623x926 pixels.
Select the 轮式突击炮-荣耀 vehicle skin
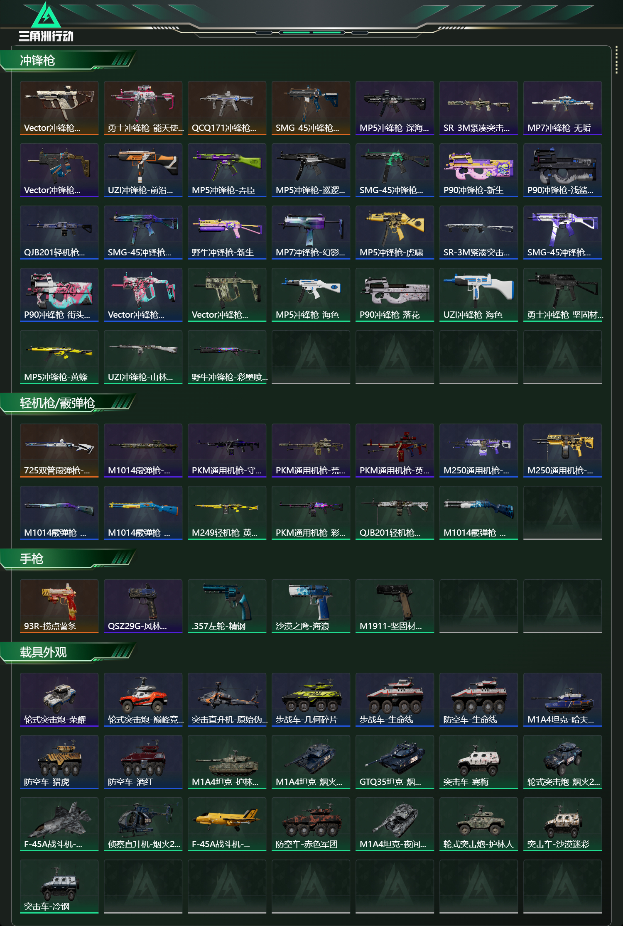tap(59, 700)
